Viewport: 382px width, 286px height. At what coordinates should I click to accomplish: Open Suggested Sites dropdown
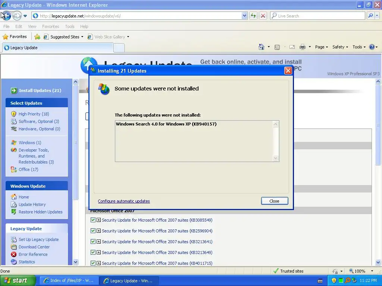click(63, 37)
